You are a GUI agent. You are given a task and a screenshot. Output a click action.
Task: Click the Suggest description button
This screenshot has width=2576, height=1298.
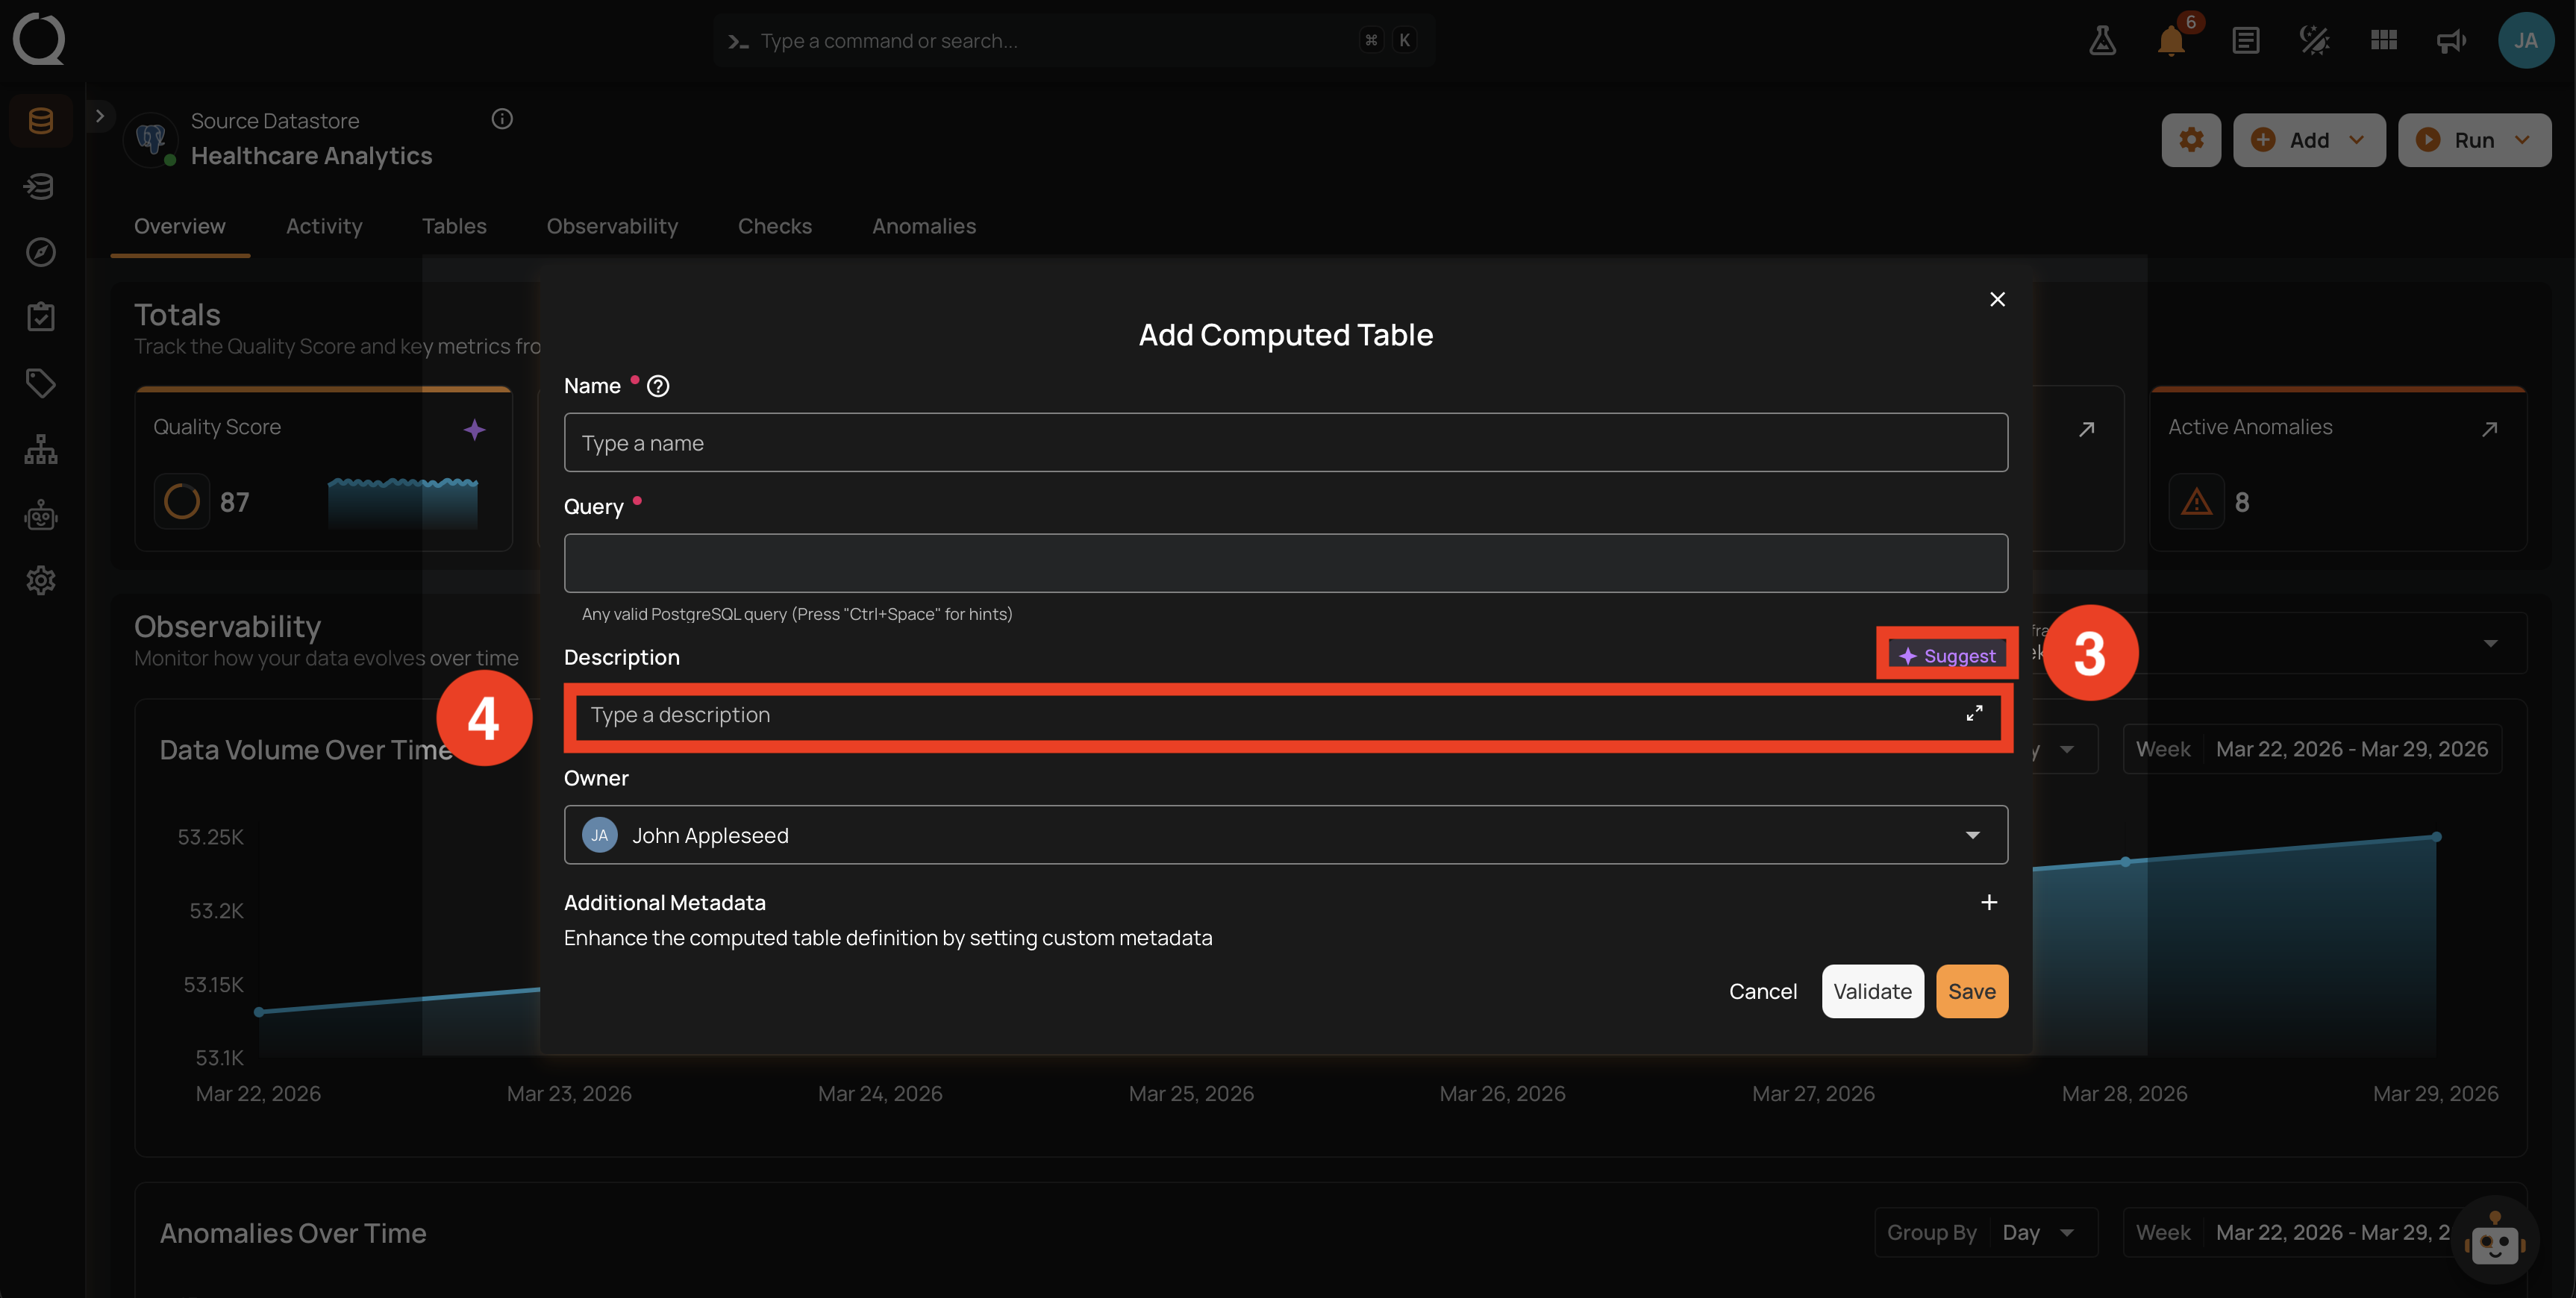tap(1947, 656)
